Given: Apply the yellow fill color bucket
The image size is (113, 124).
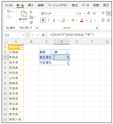Looking at the screenshot, I should [x=73, y=20].
